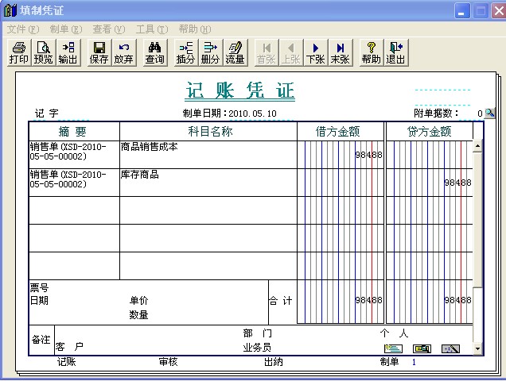
Task: Click the 审核 label at bottom
Action: pos(168,362)
